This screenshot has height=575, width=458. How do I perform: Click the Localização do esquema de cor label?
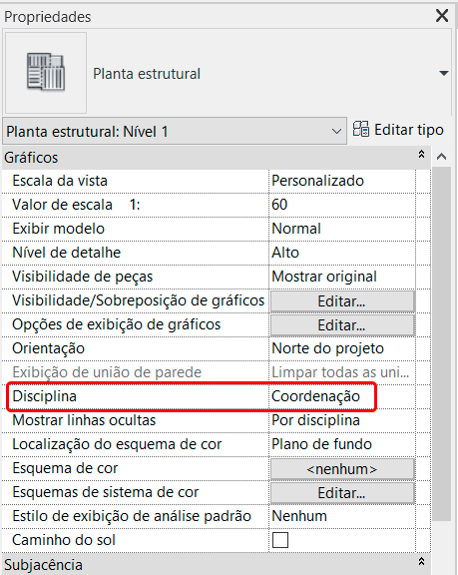(117, 444)
